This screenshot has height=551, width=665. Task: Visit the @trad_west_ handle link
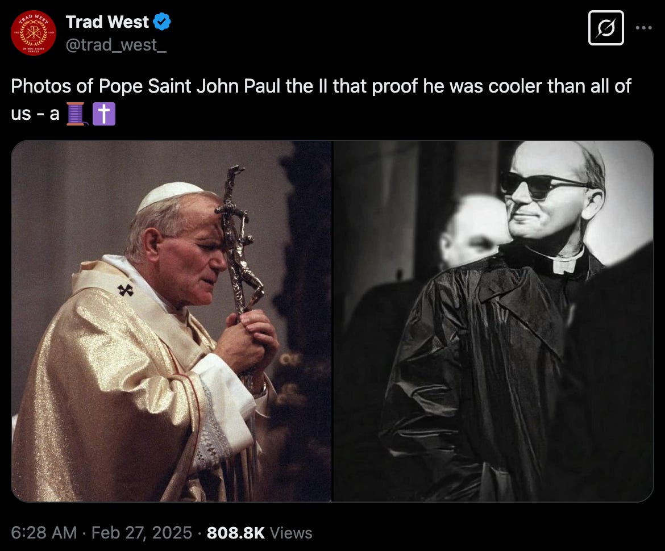pos(116,44)
